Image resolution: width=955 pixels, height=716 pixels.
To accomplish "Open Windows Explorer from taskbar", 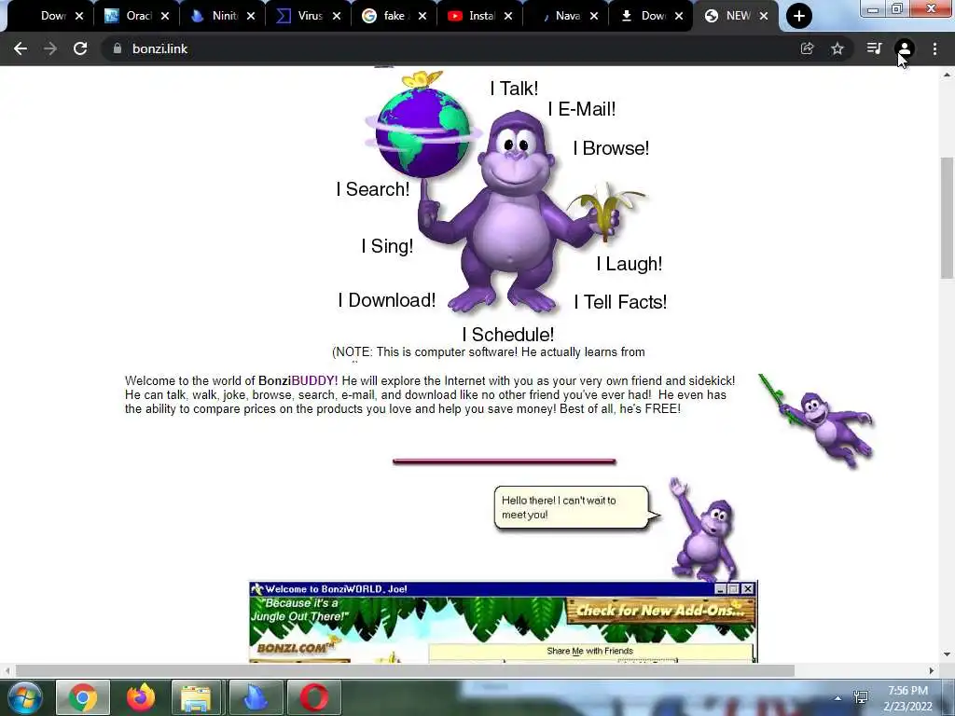I will click(x=196, y=697).
